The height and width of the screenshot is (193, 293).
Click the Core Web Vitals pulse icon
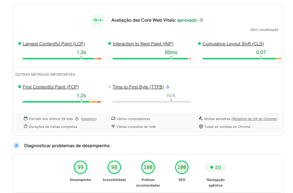click(97, 20)
